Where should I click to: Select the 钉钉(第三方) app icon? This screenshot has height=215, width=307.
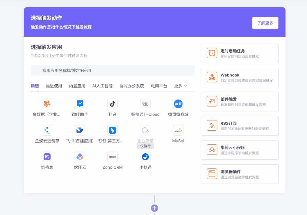113,130
